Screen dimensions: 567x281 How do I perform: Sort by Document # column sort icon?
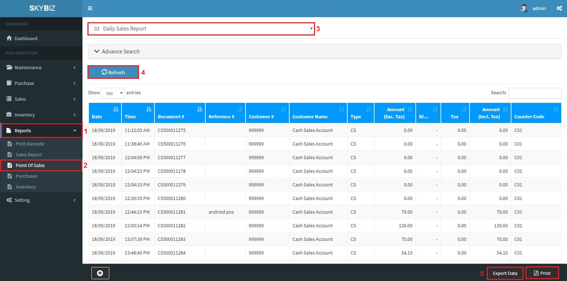pos(200,109)
